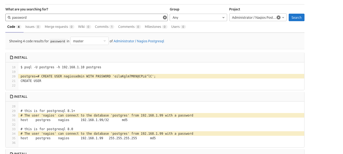Go to the Users tab
343x154 pixels.
click(x=178, y=27)
